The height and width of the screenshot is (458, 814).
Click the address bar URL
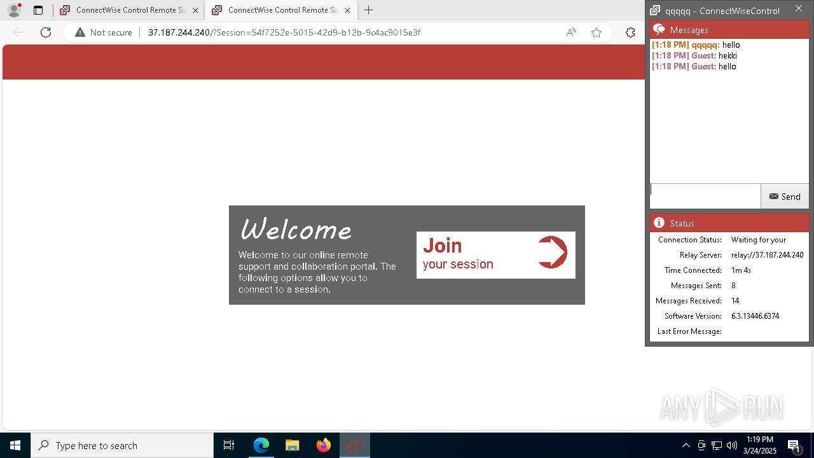284,32
